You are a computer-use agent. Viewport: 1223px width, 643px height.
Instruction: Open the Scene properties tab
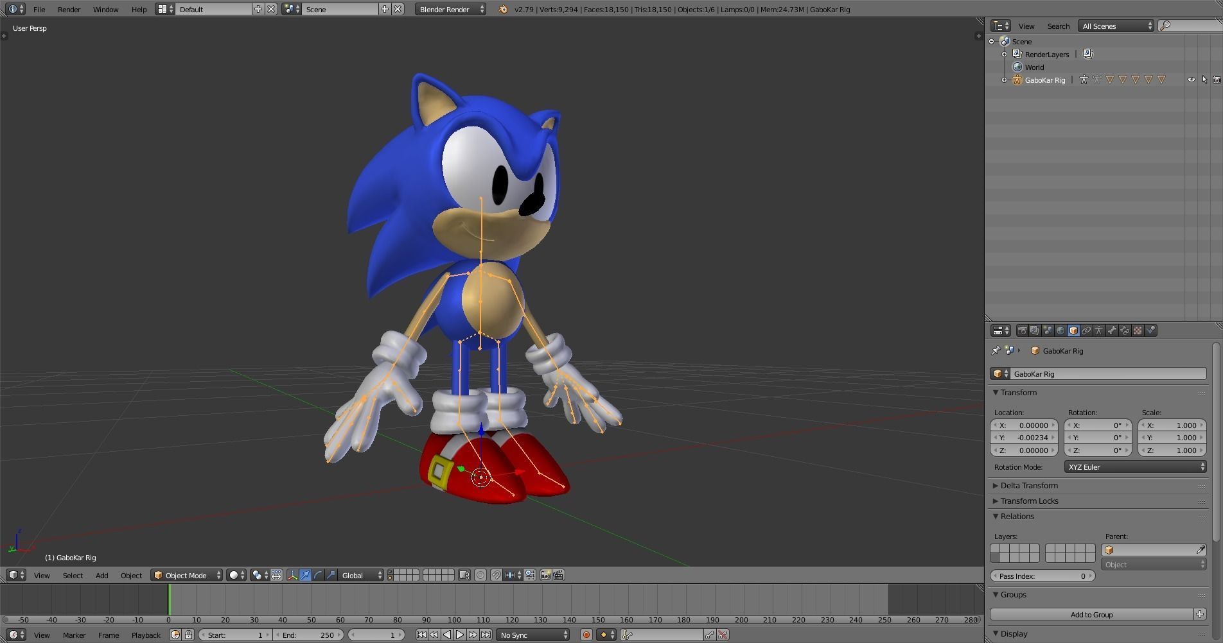[x=1048, y=330]
